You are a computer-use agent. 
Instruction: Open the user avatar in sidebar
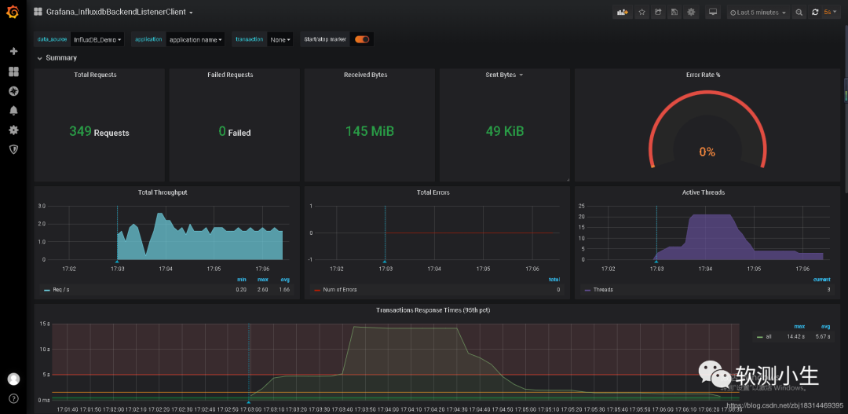[x=13, y=379]
